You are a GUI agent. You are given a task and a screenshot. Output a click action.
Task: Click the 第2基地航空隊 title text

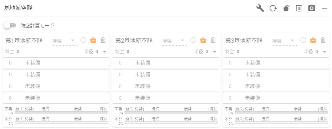pos(134,40)
